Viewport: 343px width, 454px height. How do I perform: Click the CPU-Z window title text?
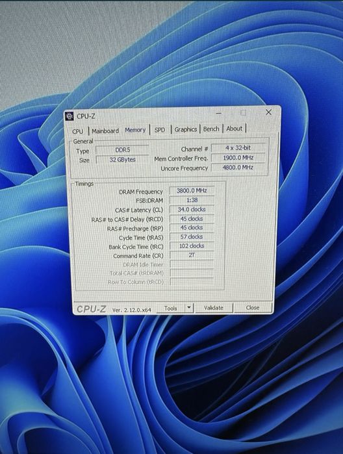pos(86,116)
